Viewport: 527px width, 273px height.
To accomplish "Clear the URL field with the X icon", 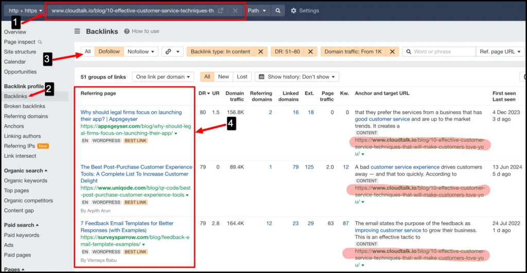I will (235, 10).
